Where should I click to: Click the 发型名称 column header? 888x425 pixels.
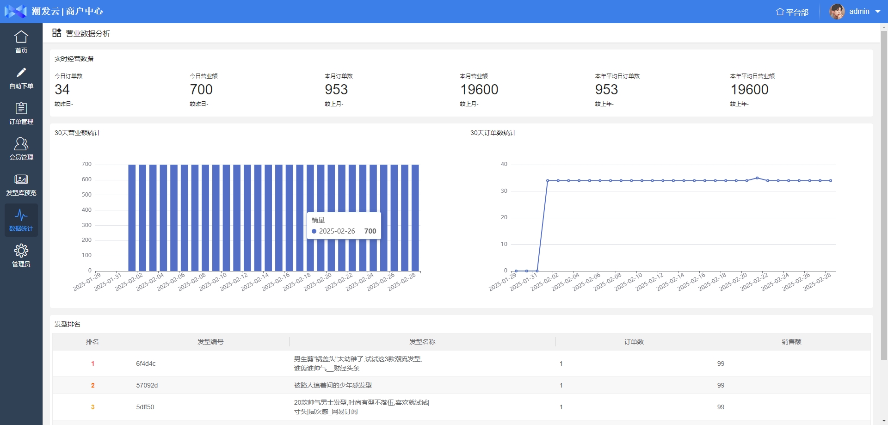point(422,342)
